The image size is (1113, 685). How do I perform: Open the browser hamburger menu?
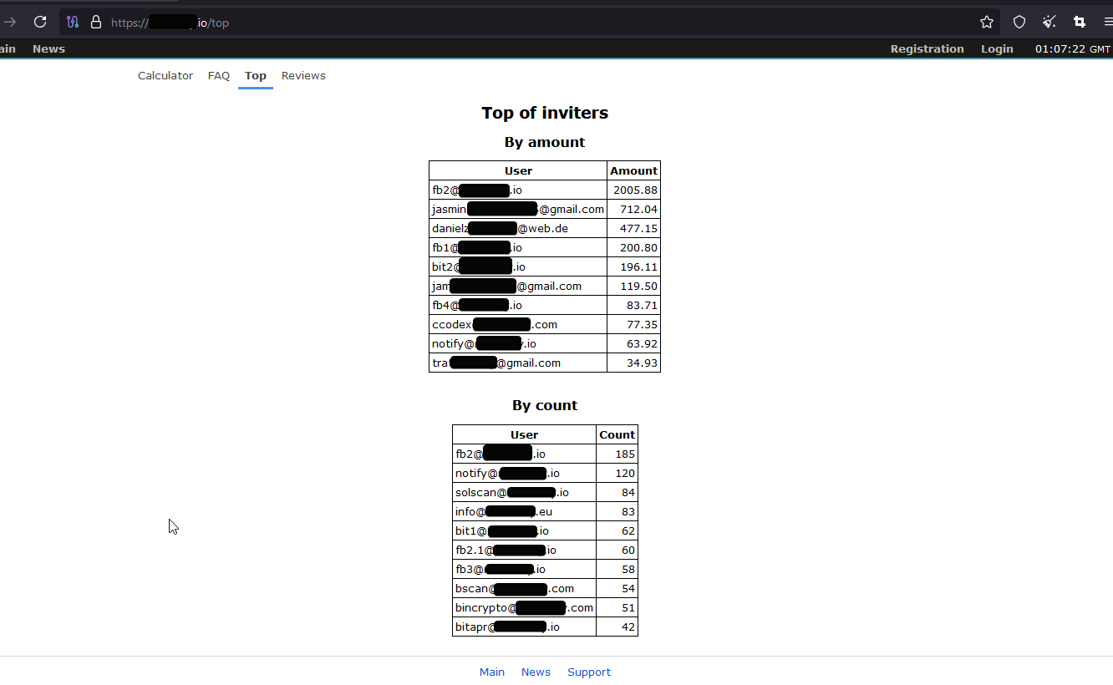click(1107, 22)
